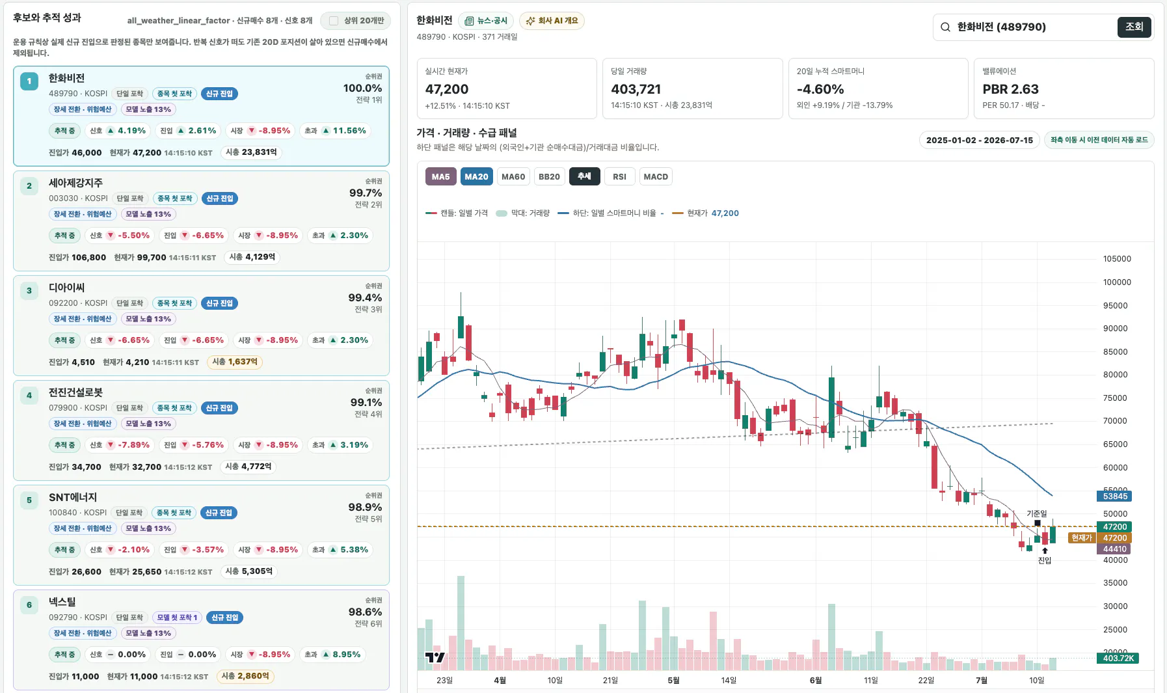Click the rank 2 badge on 세아제강지주 card
This screenshot has height=693, width=1167.
29,186
